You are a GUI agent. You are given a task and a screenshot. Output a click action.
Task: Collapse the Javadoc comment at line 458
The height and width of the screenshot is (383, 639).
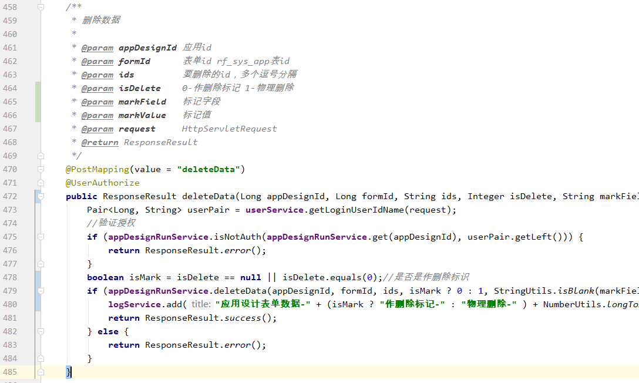click(x=41, y=7)
